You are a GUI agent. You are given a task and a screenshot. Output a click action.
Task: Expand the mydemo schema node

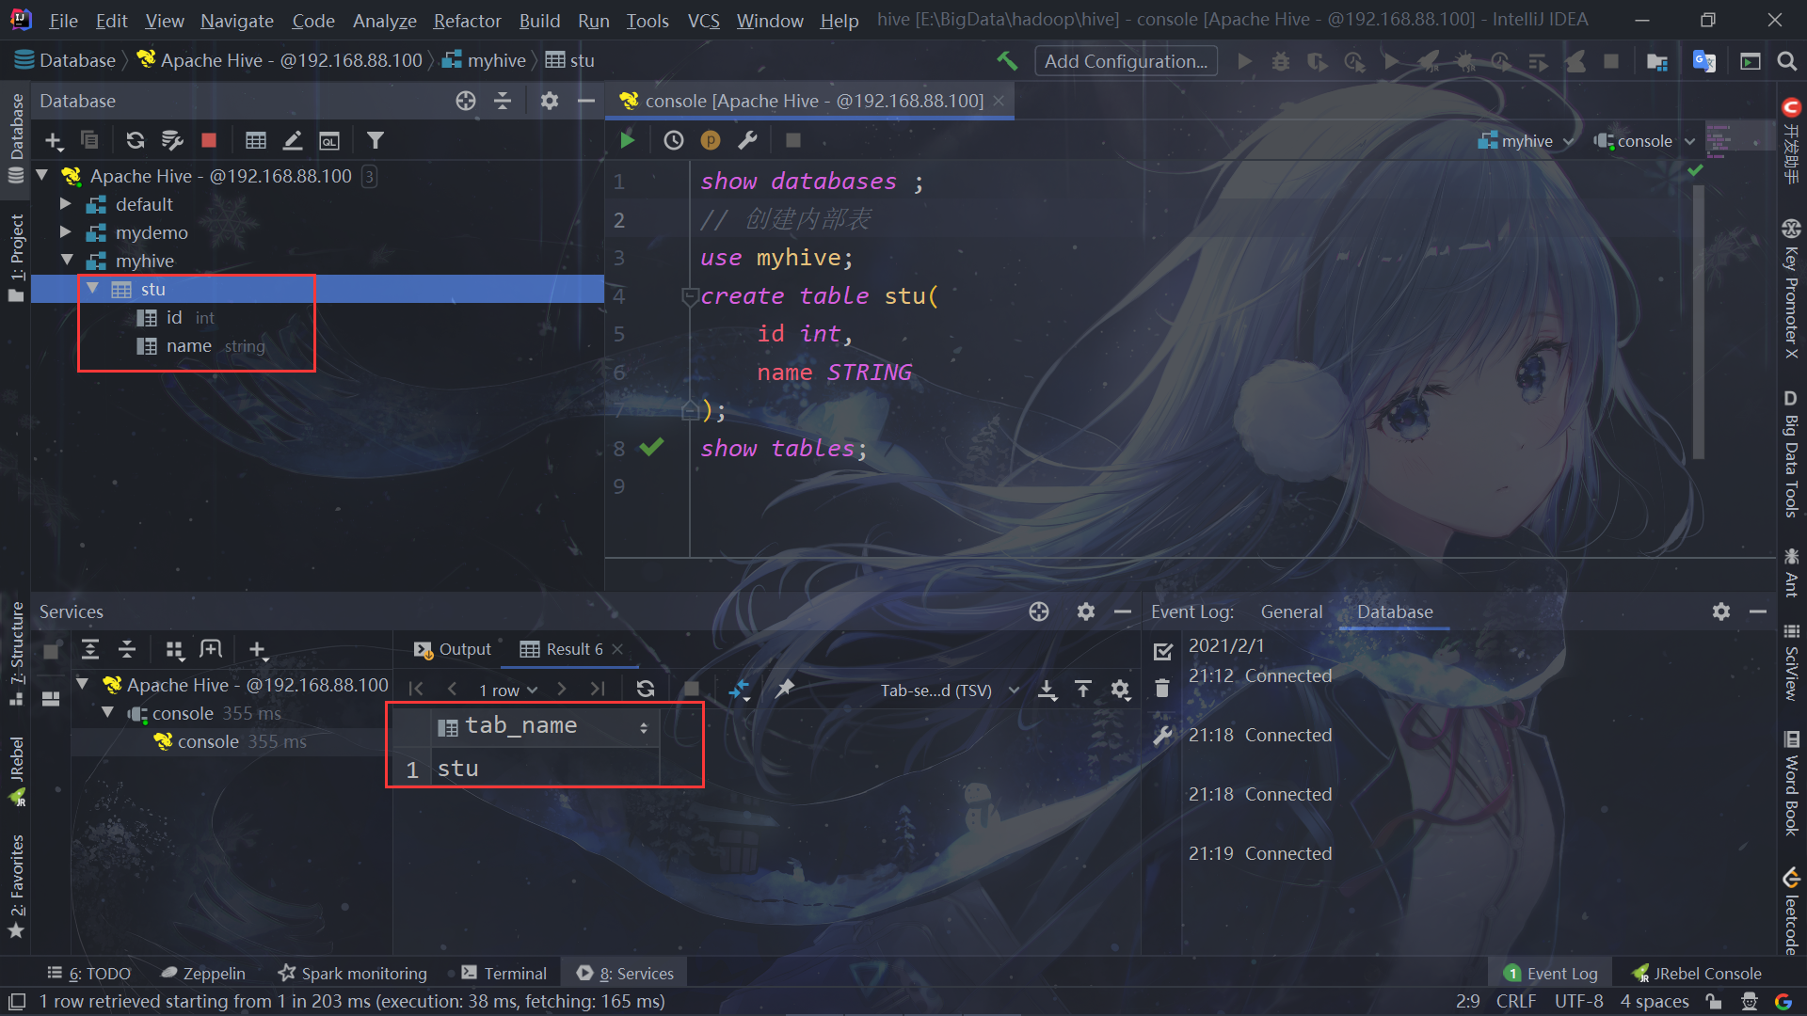65,232
